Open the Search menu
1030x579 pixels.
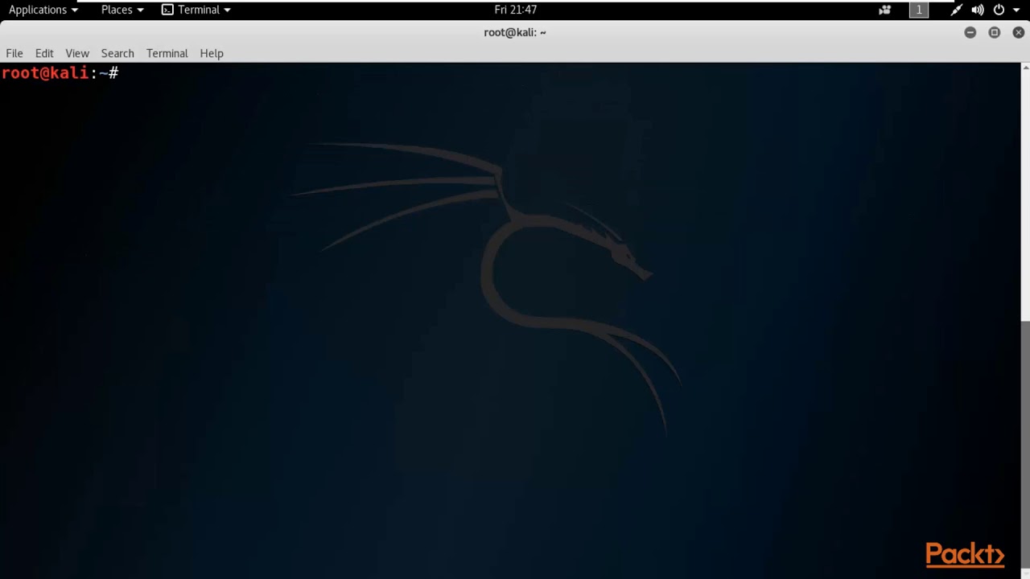tap(117, 53)
